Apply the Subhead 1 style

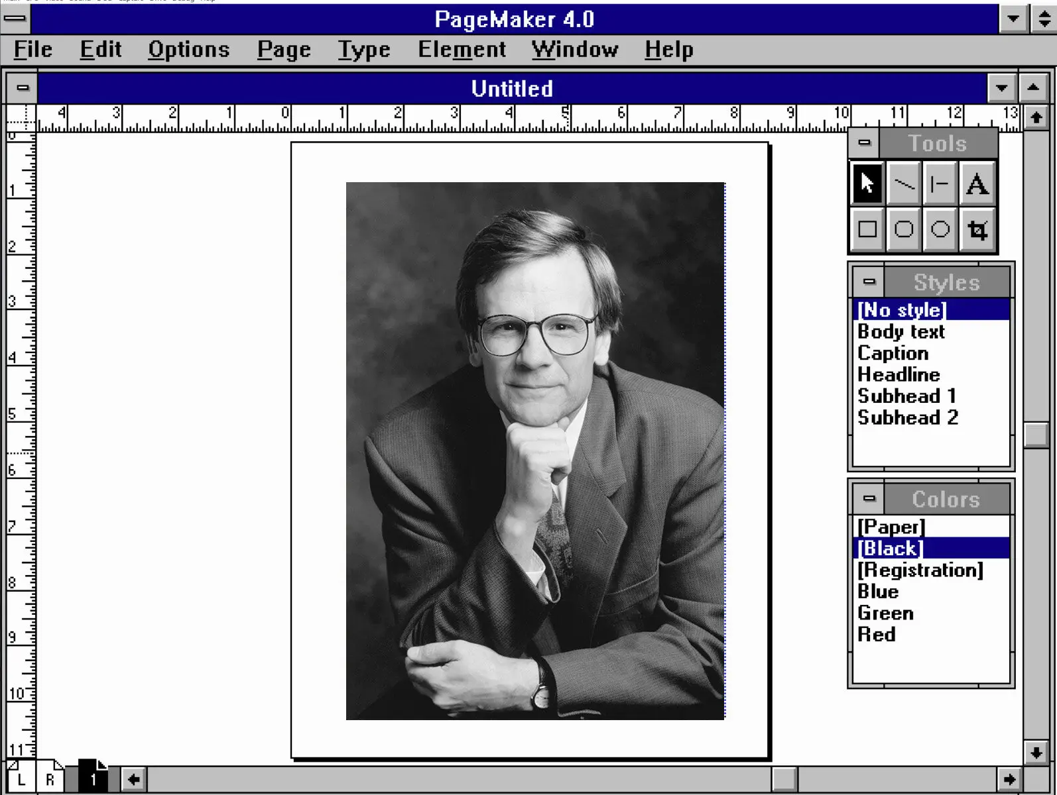point(931,396)
